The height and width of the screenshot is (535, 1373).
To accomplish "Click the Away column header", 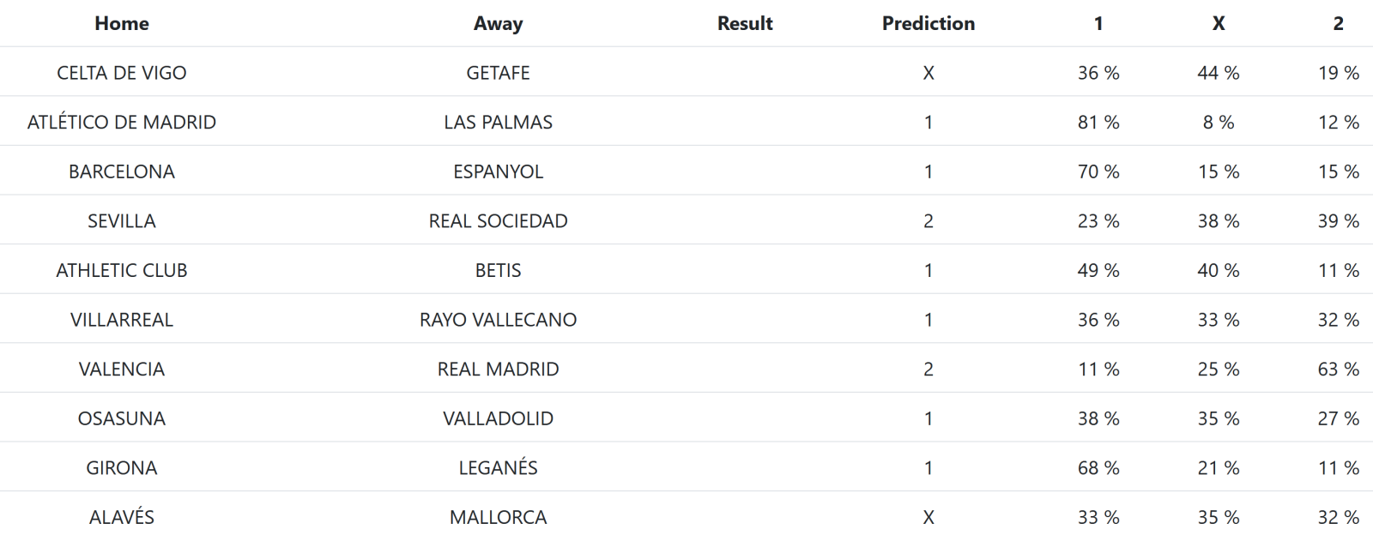I will pyautogui.click(x=498, y=23).
